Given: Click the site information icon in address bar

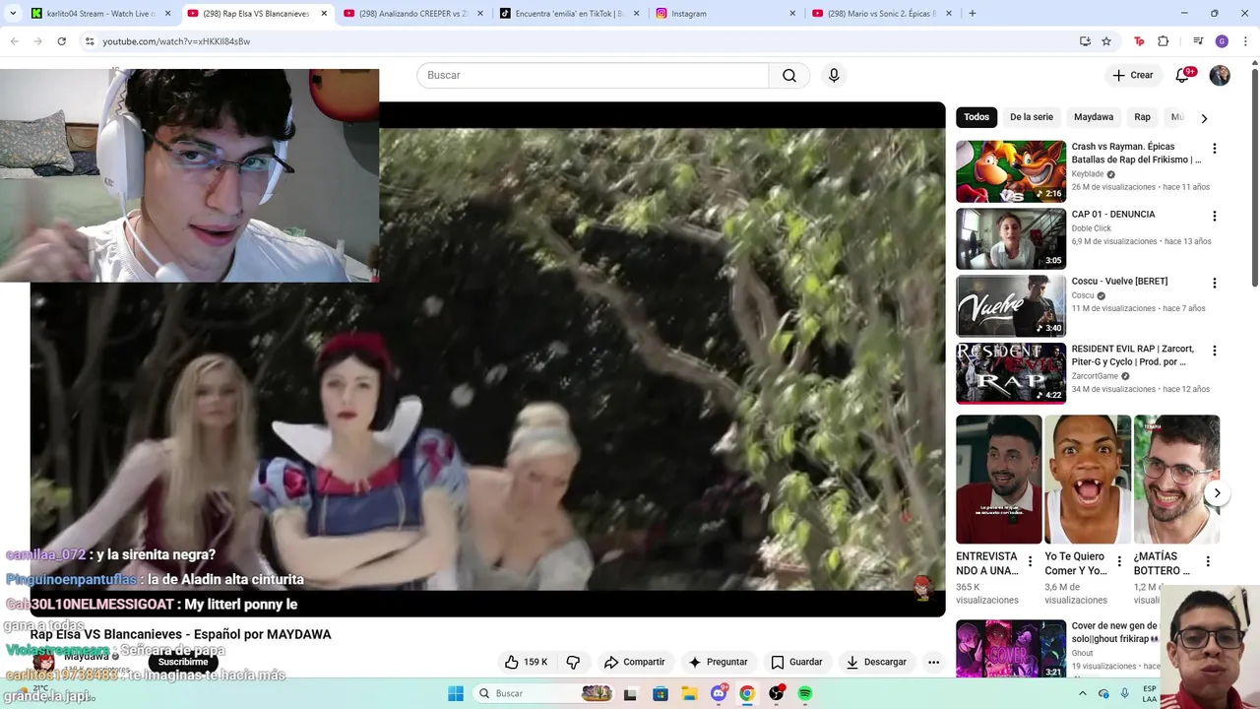Looking at the screenshot, I should 90,41.
